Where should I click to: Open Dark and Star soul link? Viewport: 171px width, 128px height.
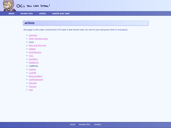click(x=37, y=46)
